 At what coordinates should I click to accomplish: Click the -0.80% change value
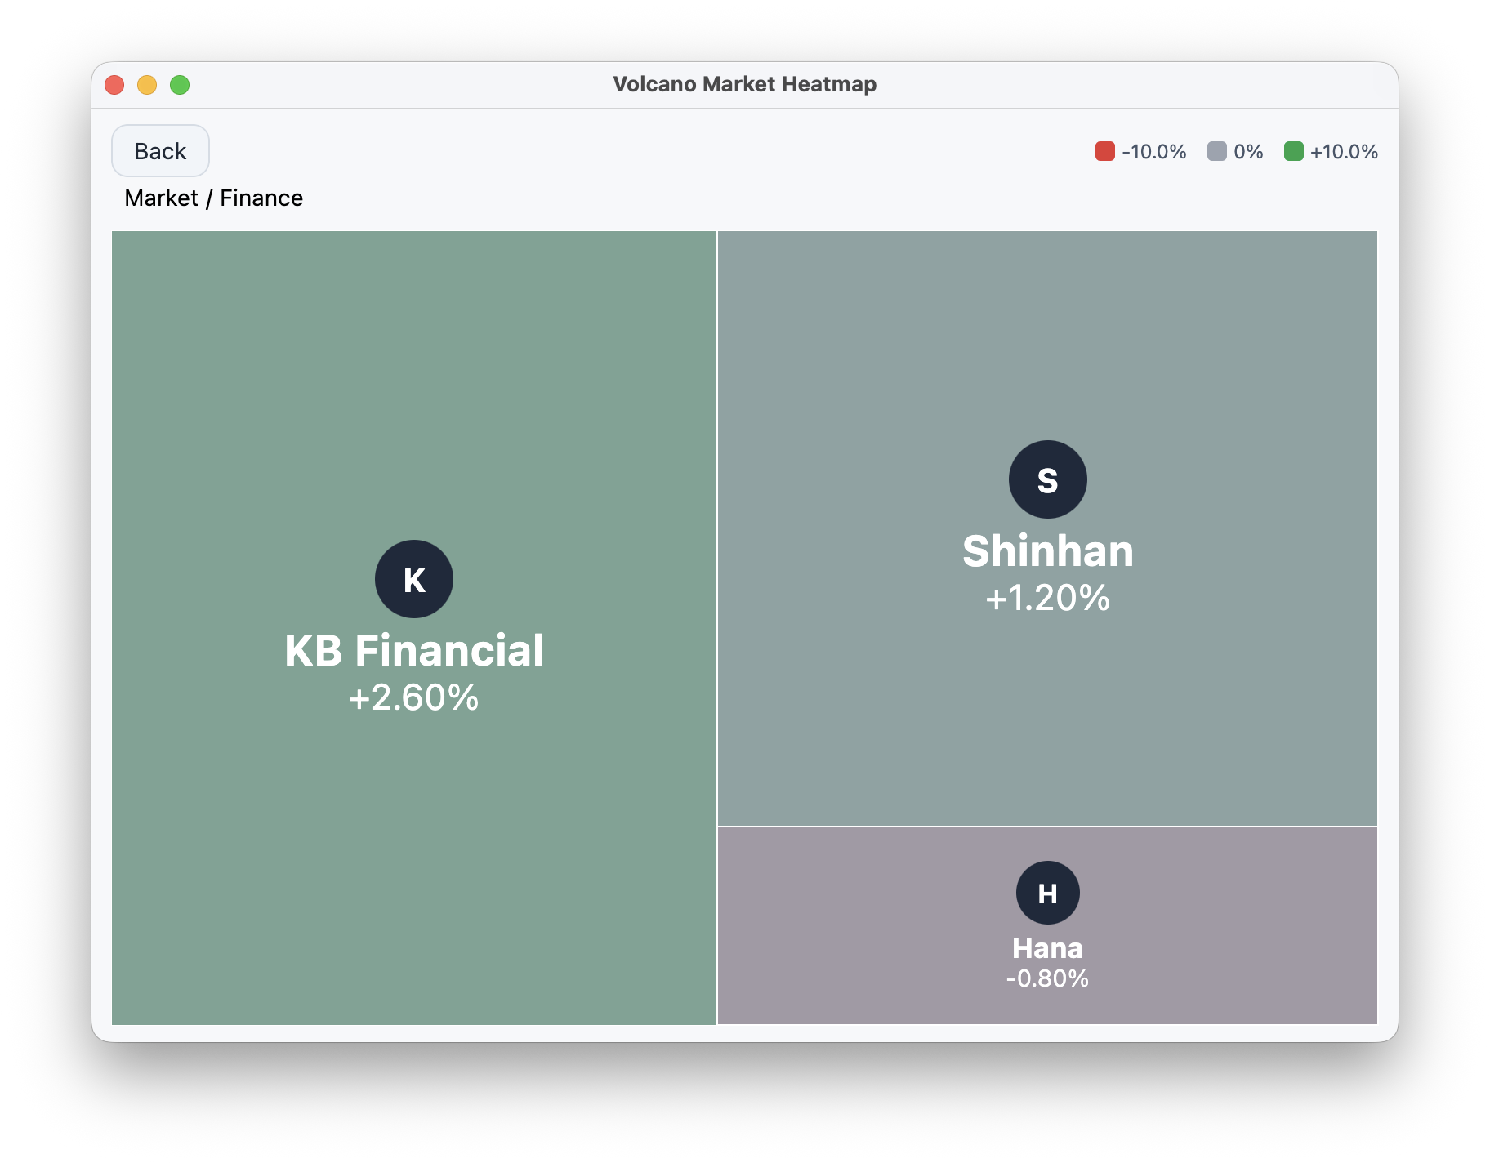tap(1048, 978)
